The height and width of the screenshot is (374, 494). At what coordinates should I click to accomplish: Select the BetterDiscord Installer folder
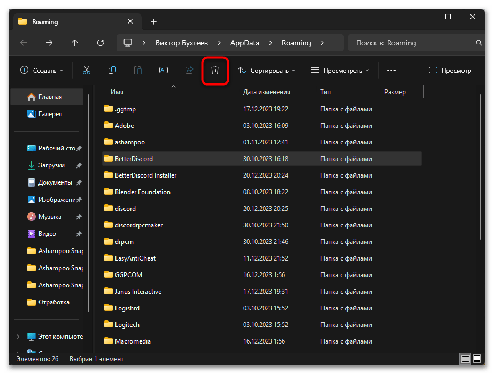click(x=262, y=175)
